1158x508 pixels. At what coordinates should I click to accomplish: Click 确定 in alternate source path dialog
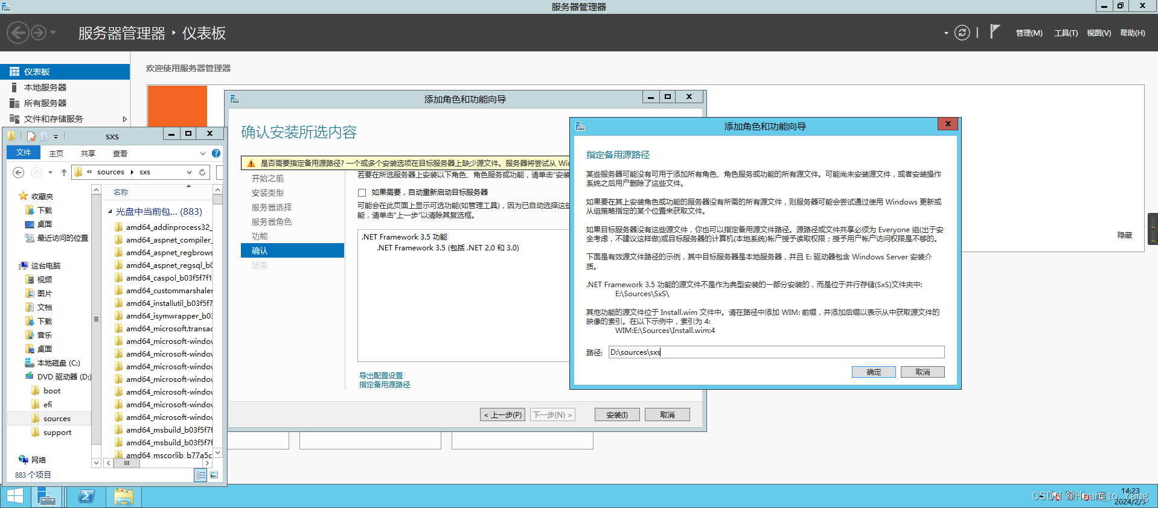pos(874,372)
